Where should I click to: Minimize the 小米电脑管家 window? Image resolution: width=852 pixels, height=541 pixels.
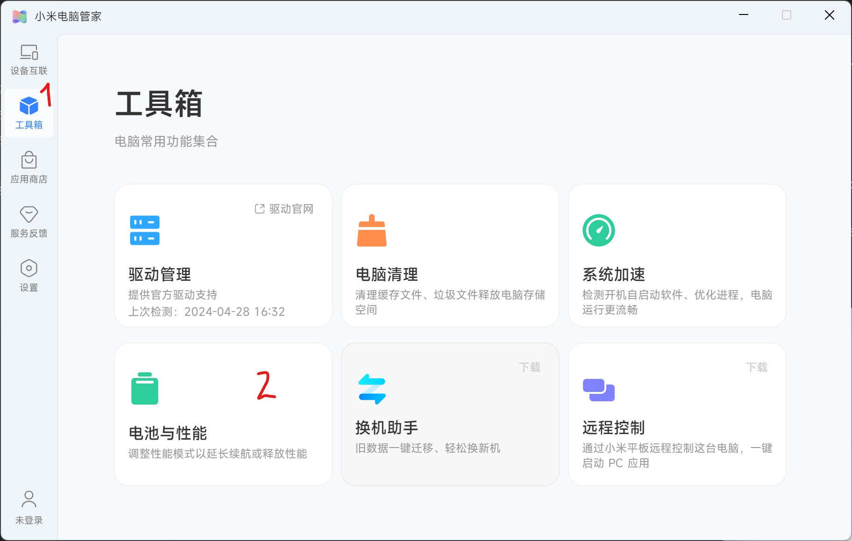pyautogui.click(x=744, y=15)
